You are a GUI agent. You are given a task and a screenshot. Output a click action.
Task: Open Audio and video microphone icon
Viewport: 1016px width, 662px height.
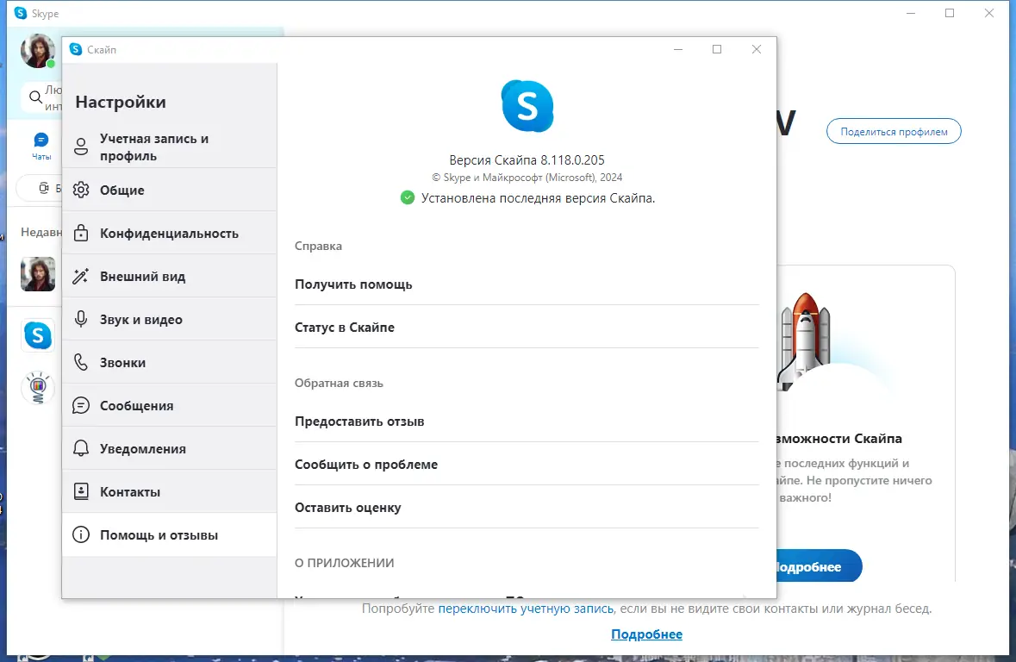coord(81,319)
